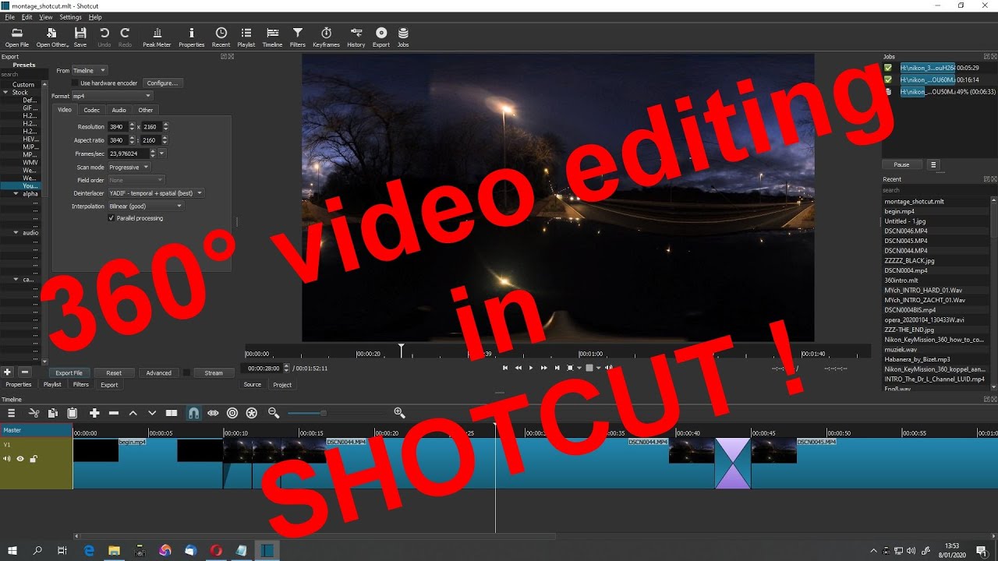This screenshot has width=998, height=561.
Task: Undo the last action
Action: click(x=104, y=37)
